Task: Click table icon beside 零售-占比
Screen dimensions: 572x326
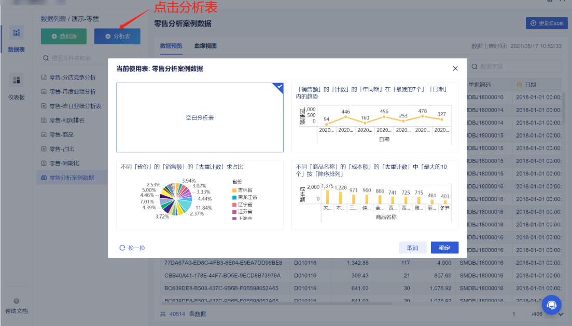Action: pos(44,149)
